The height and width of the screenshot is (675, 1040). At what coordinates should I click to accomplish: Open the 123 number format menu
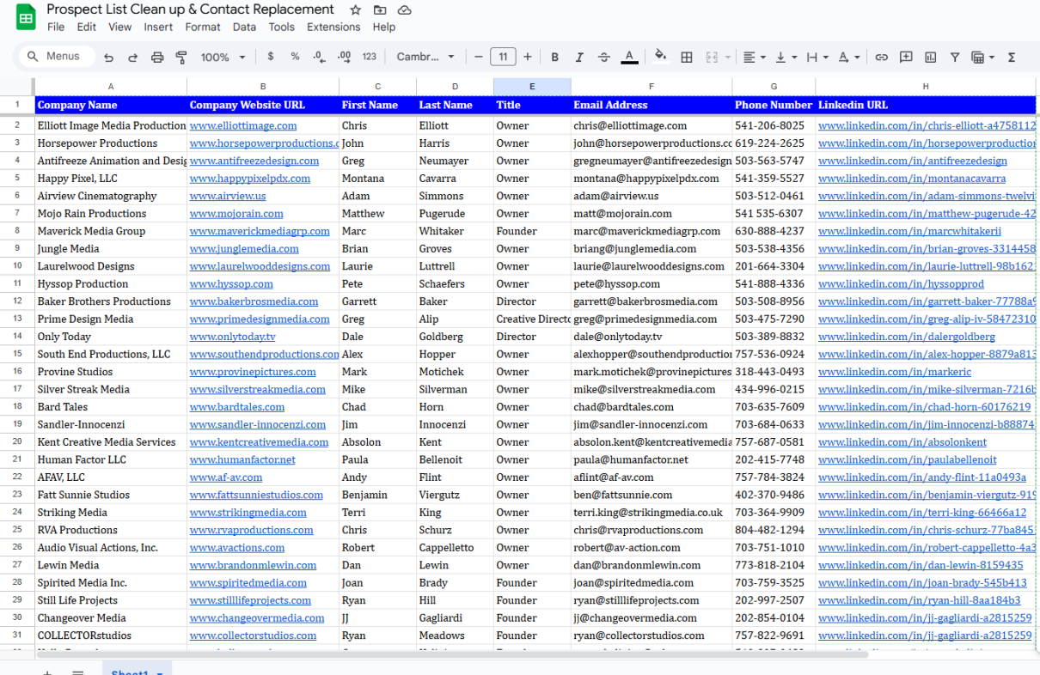coord(370,57)
